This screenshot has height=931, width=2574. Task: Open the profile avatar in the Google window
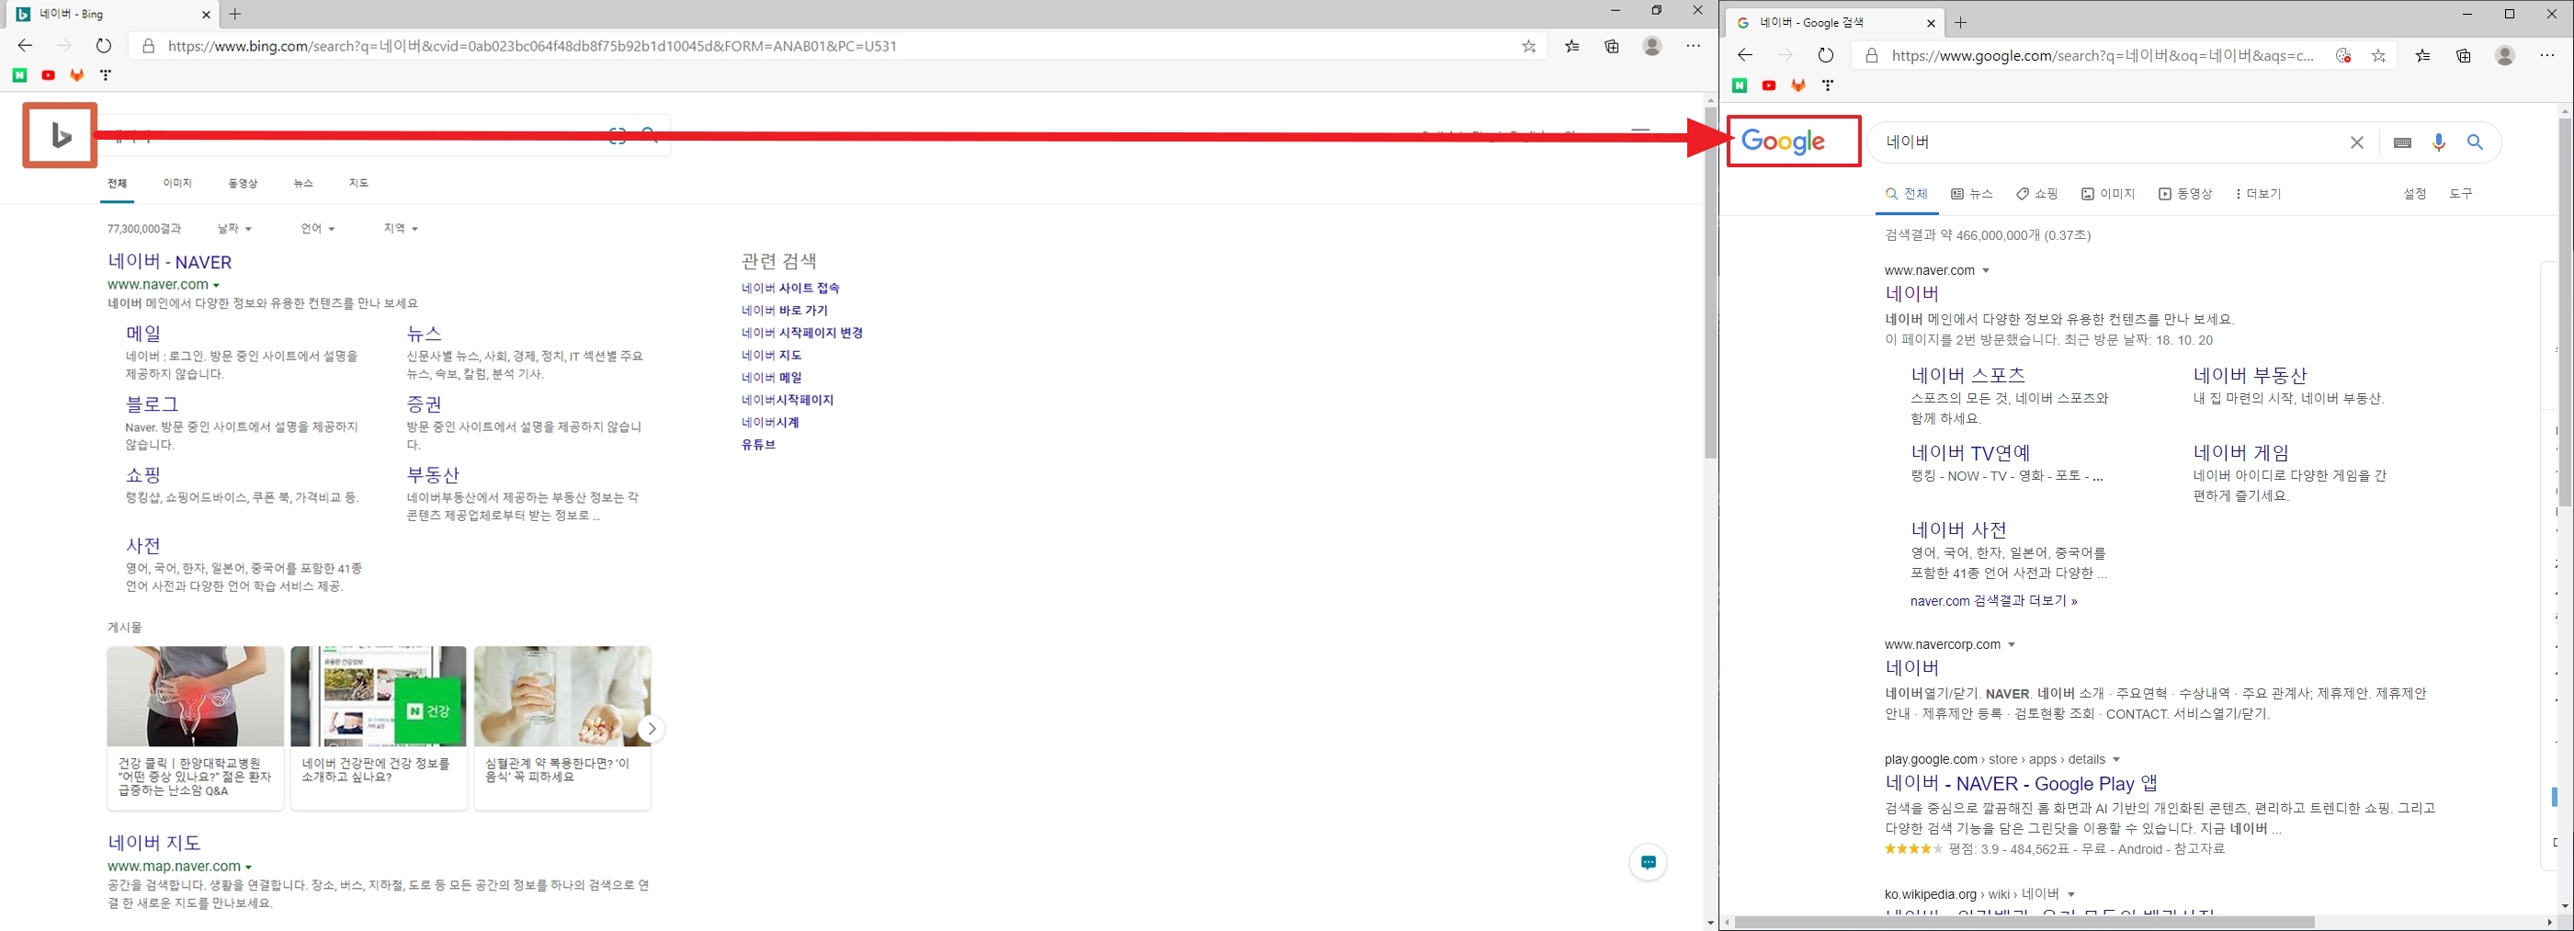point(2505,56)
